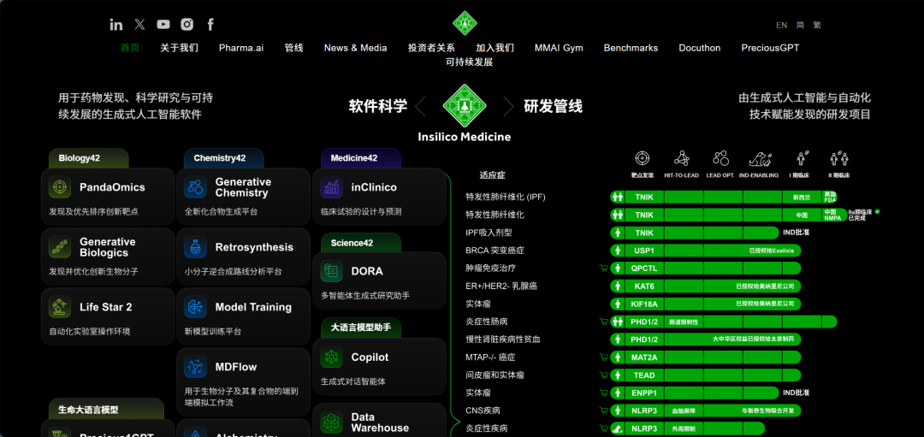Screen dimensions: 924x437
Task: Click the KIF18A pipeline progress bar
Action: [x=705, y=304]
